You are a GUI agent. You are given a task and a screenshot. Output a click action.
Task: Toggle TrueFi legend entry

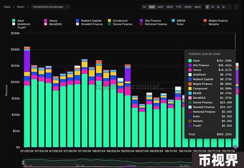19,28
